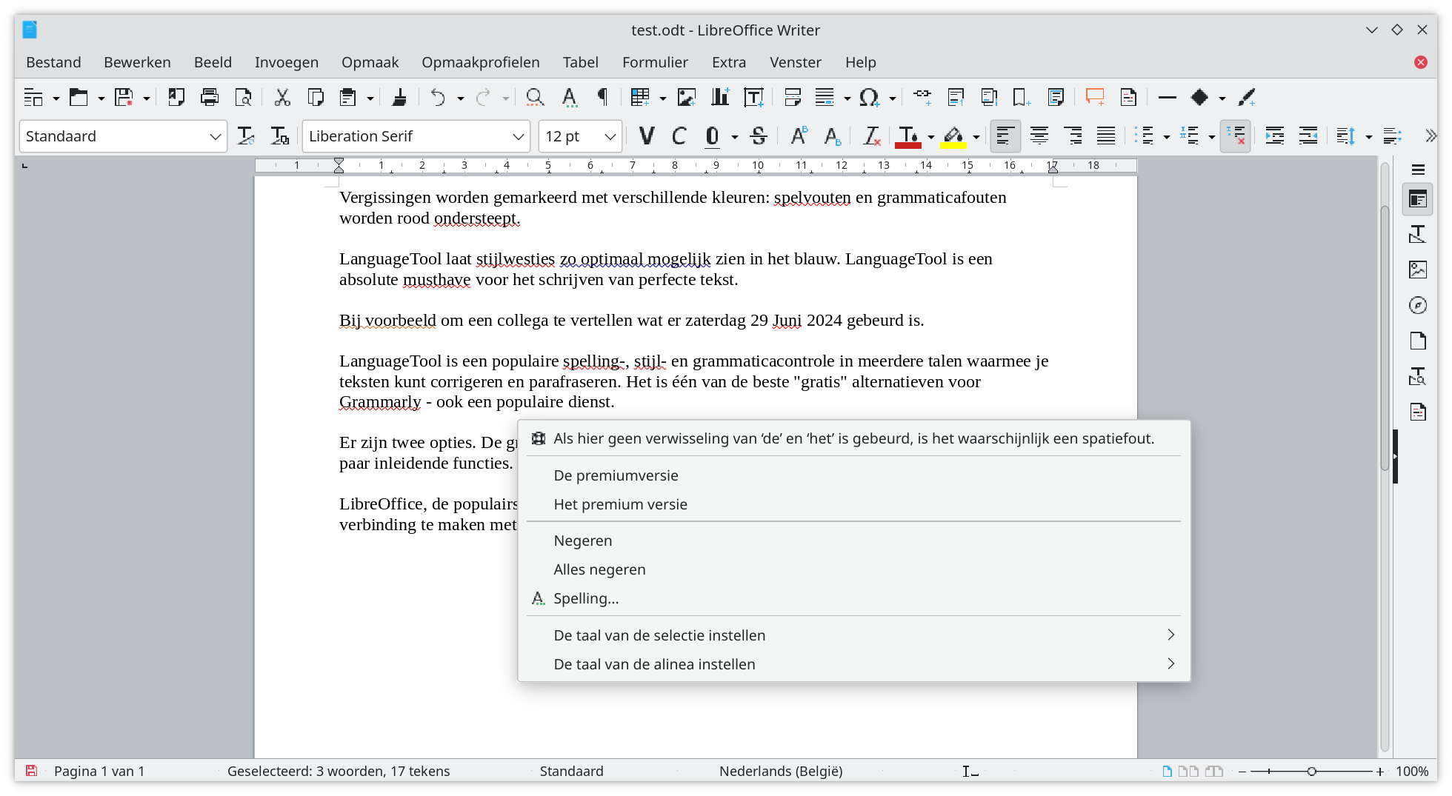The width and height of the screenshot is (1452, 796).
Task: Click the Paste clipboard icon
Action: [347, 97]
